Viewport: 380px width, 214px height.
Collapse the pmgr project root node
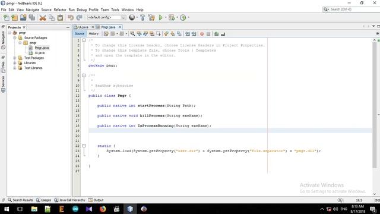coord(9,33)
